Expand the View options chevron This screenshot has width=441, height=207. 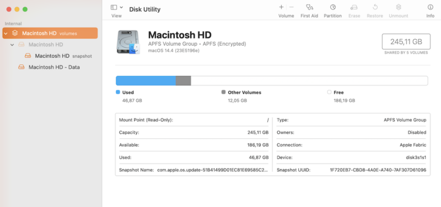121,7
